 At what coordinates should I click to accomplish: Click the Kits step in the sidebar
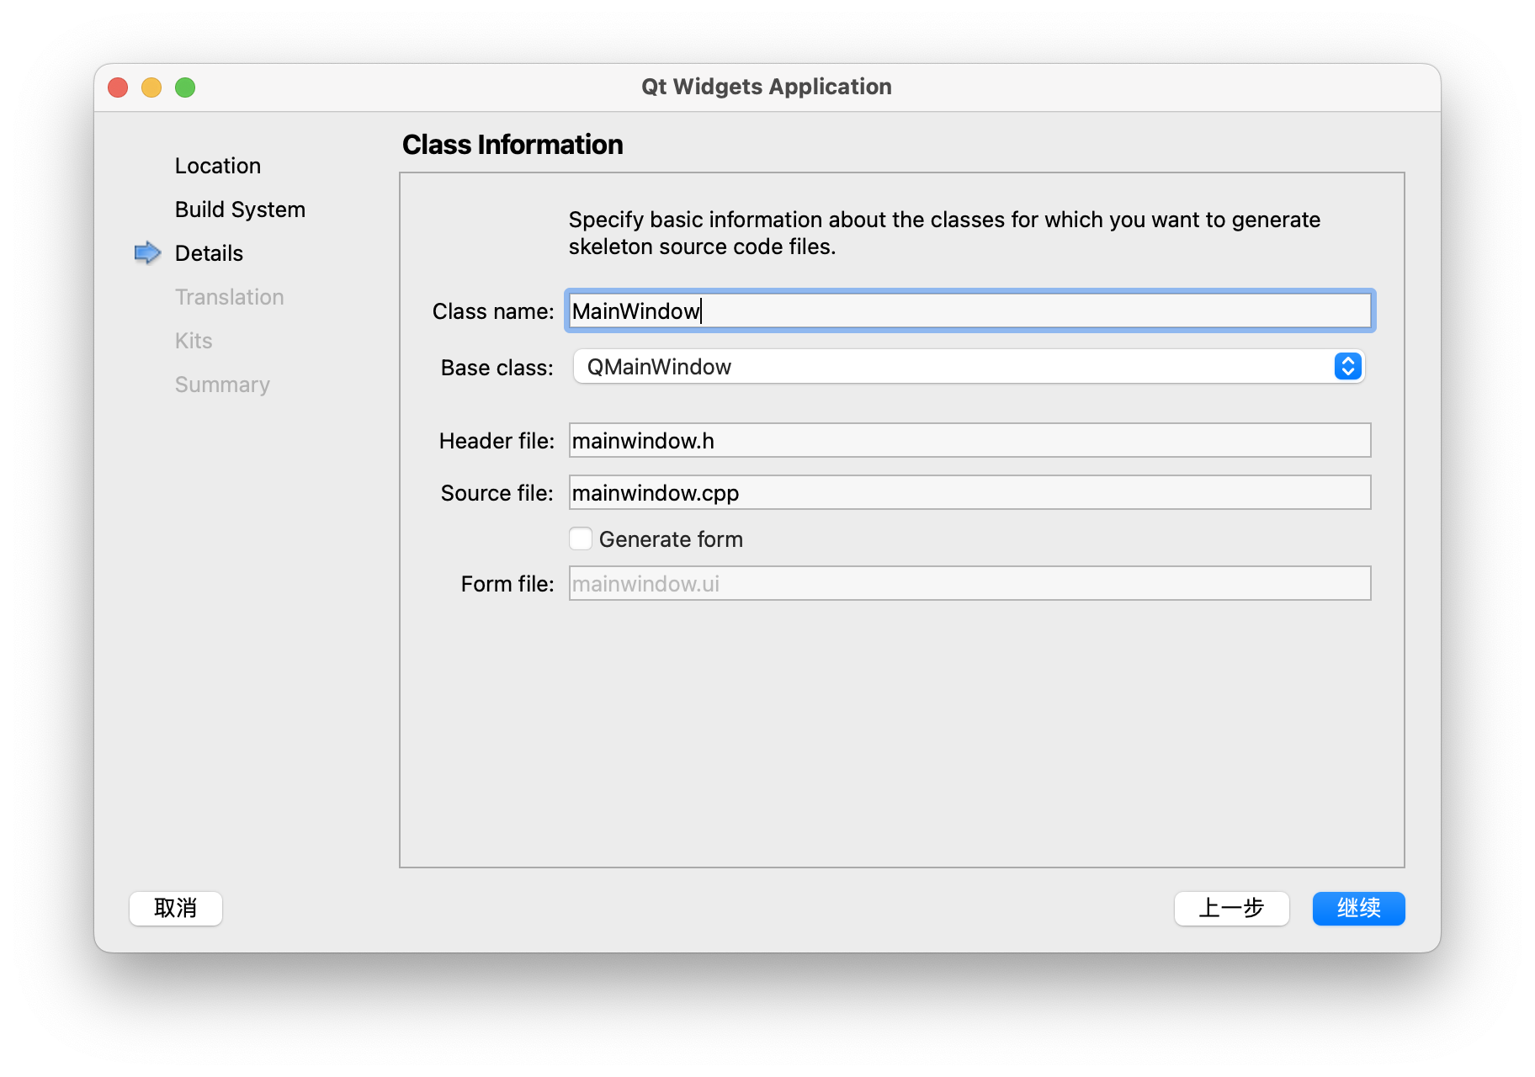pos(194,341)
